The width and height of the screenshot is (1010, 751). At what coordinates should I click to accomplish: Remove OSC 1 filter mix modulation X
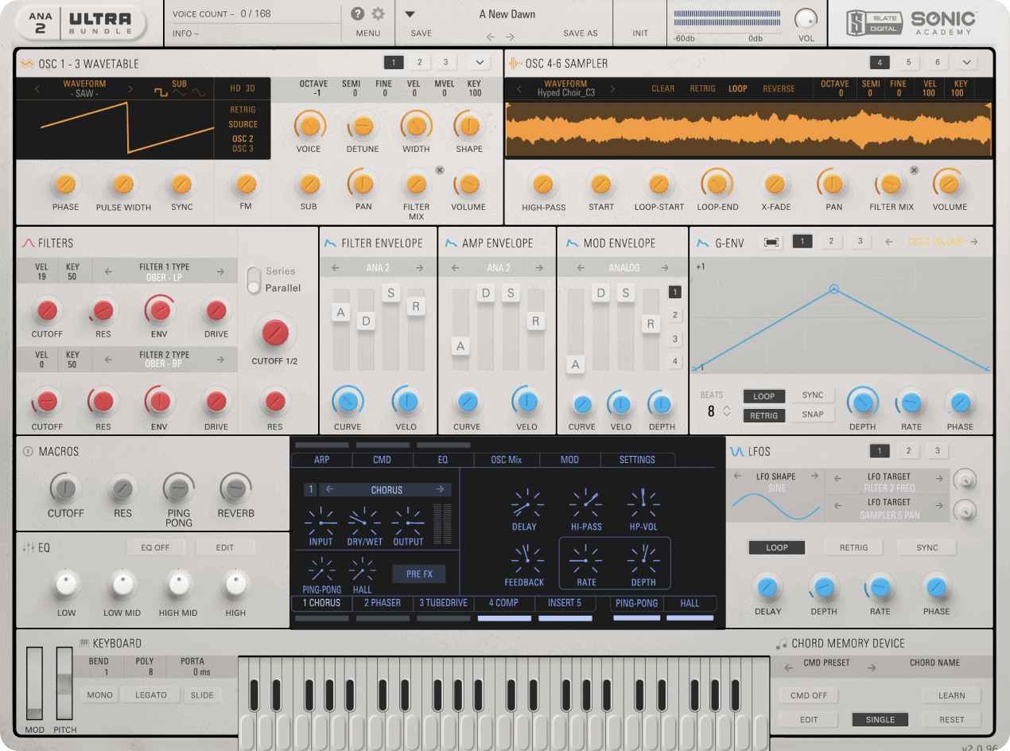pos(440,169)
